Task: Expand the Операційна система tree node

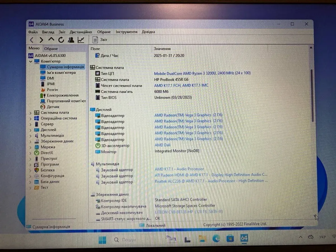Action: coord(31,118)
